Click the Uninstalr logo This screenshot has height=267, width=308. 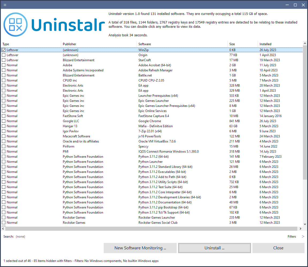54,25
